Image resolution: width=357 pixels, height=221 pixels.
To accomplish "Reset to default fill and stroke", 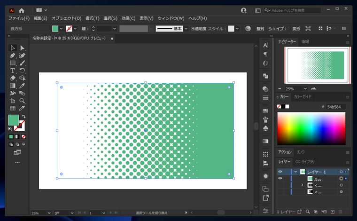I will [x=10, y=129].
